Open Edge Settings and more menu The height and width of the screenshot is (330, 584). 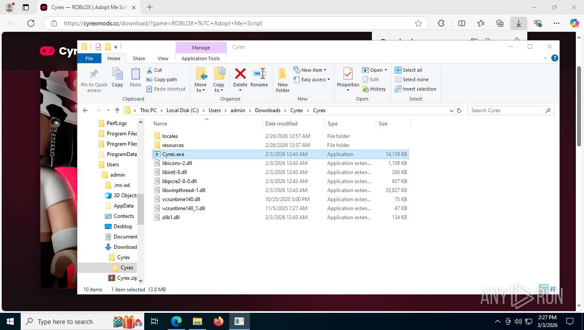pyautogui.click(x=557, y=23)
